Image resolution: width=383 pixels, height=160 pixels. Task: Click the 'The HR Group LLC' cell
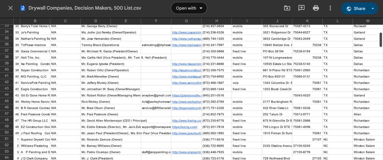pos(35,120)
